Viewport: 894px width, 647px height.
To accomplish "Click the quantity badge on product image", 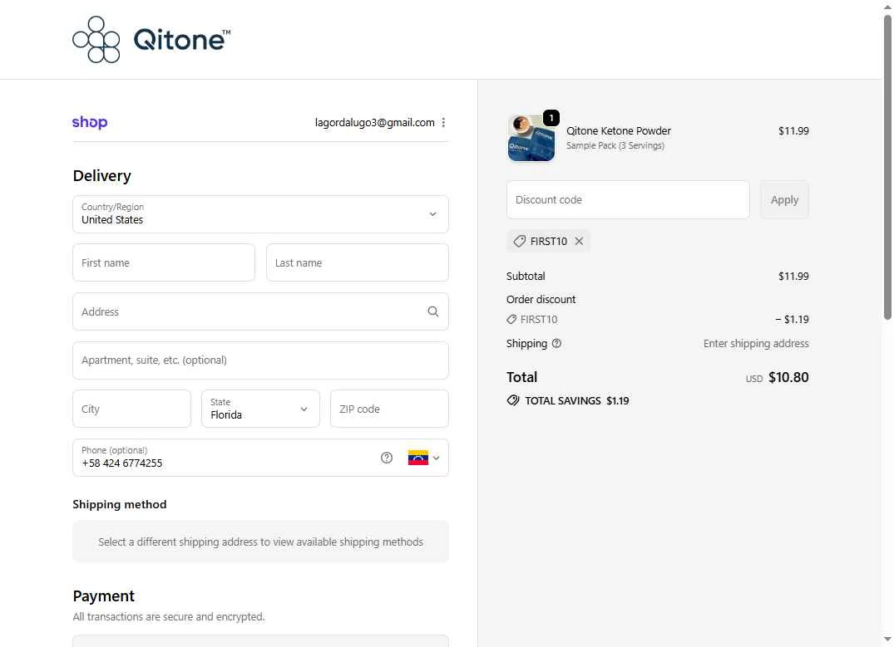I will coord(551,118).
